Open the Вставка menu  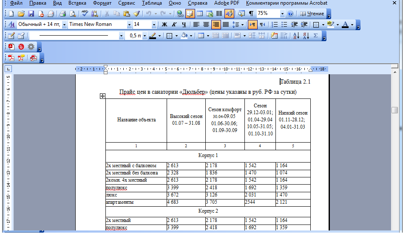(77, 3)
